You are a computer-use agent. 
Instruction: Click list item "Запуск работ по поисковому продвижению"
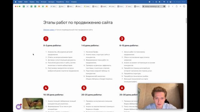tap(134, 53)
